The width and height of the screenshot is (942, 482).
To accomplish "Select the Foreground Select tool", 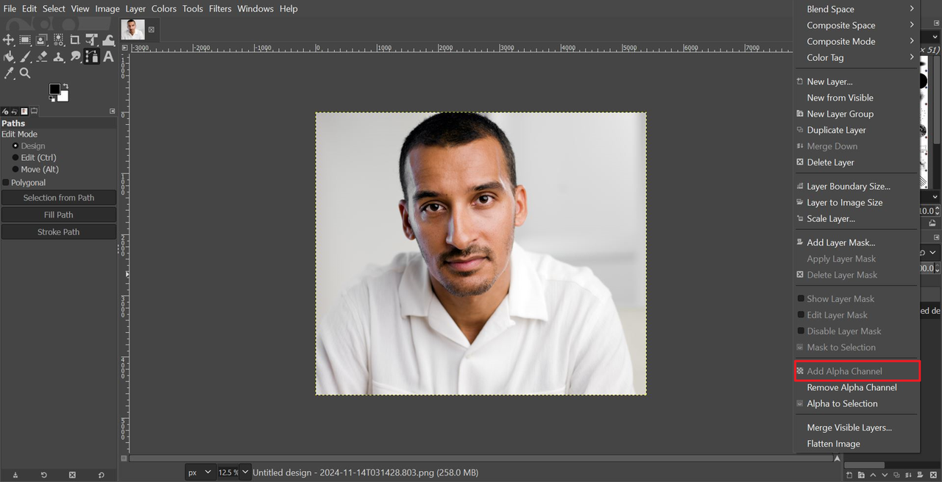I will tap(41, 40).
